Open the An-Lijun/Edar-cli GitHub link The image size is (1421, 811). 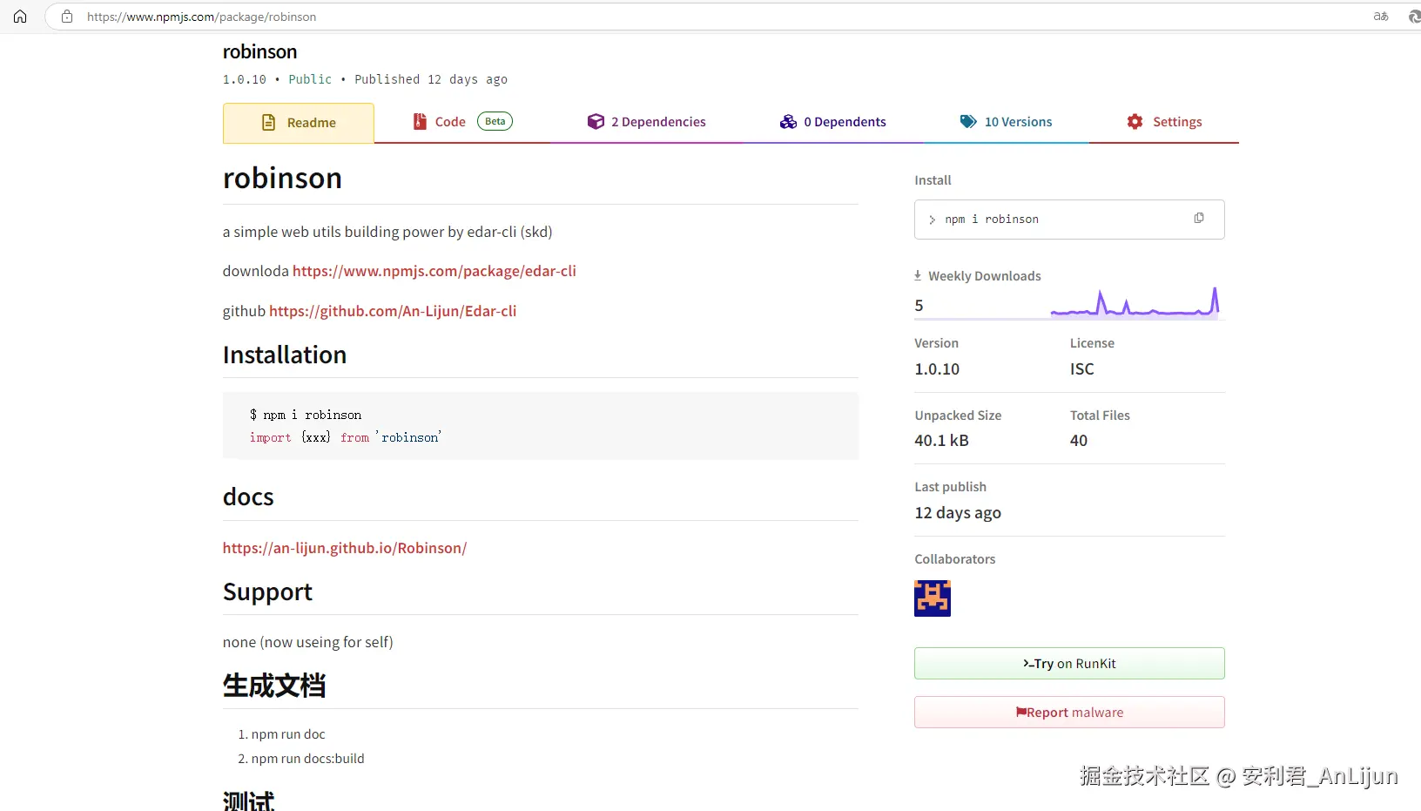(x=392, y=311)
